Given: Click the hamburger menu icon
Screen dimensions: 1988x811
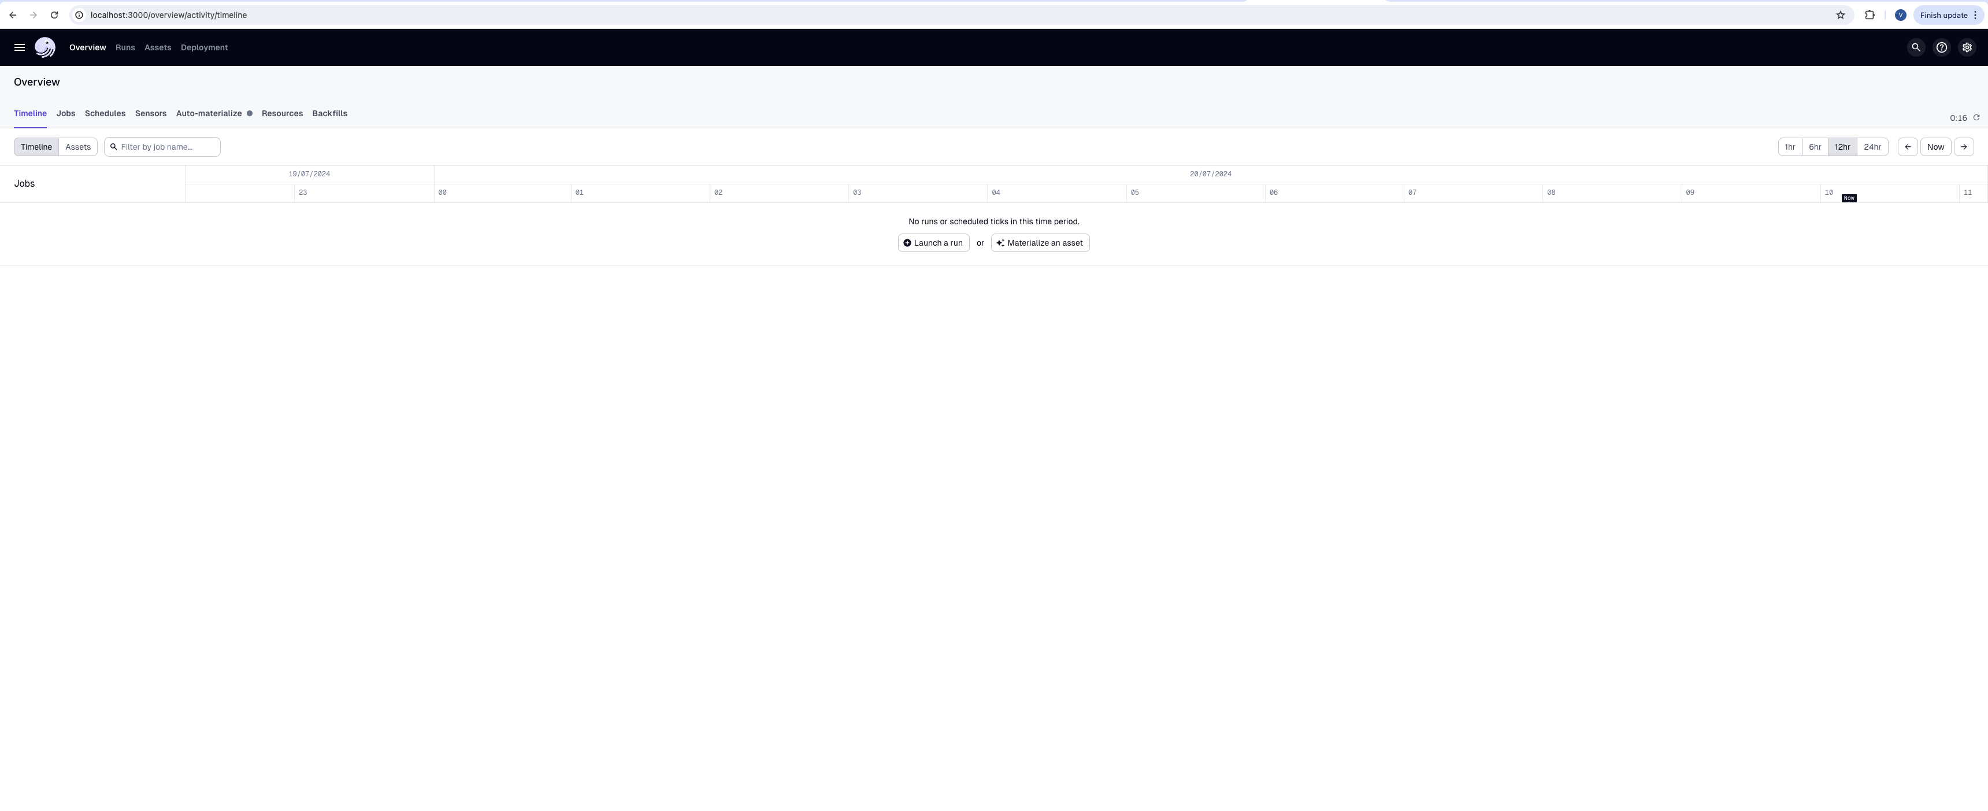Looking at the screenshot, I should click(19, 47).
